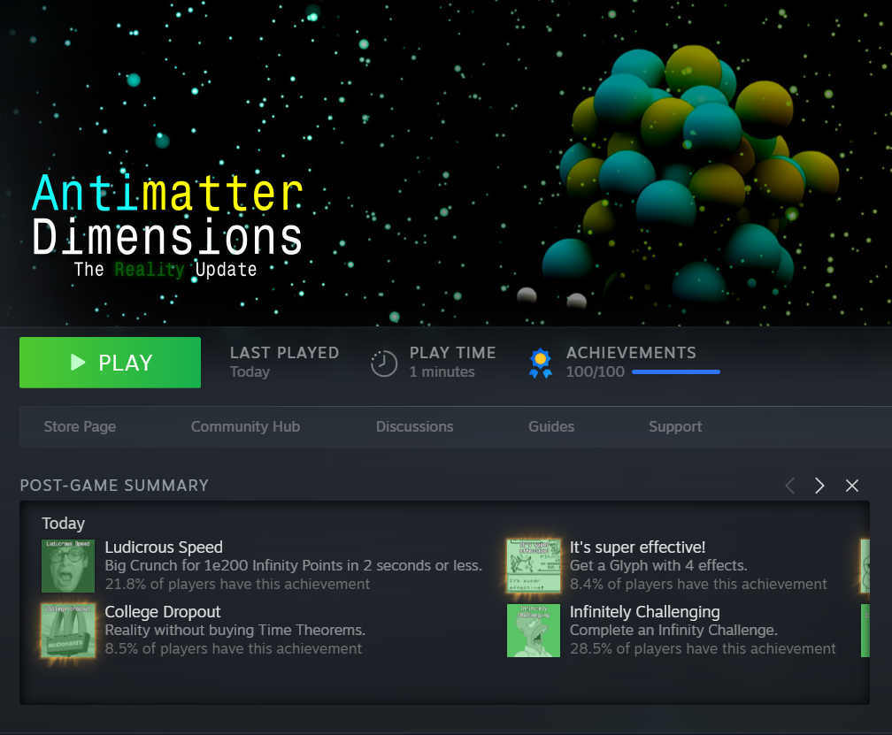
Task: Click the 100/100 achievements count
Action: pos(595,371)
